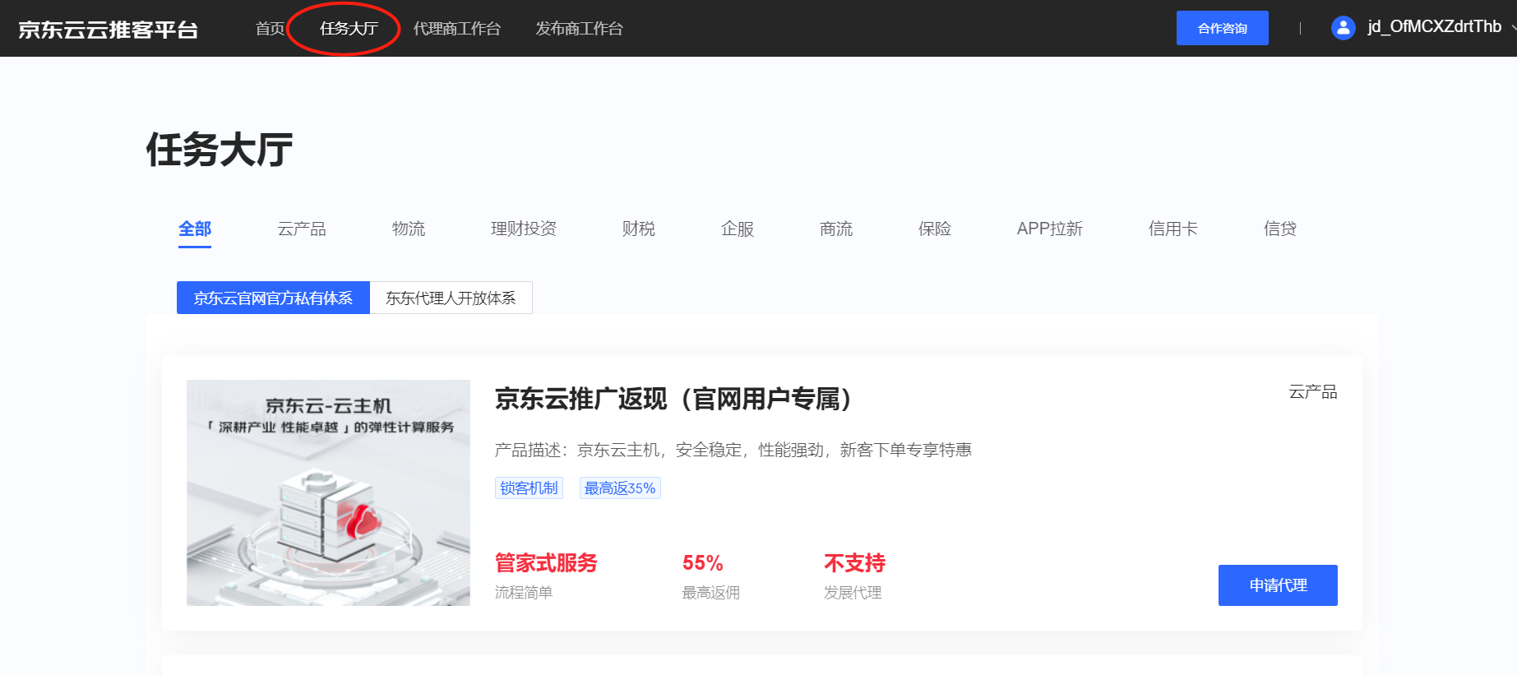
Task: Open the 京东云-云主机 product thumbnail
Action: [328, 492]
